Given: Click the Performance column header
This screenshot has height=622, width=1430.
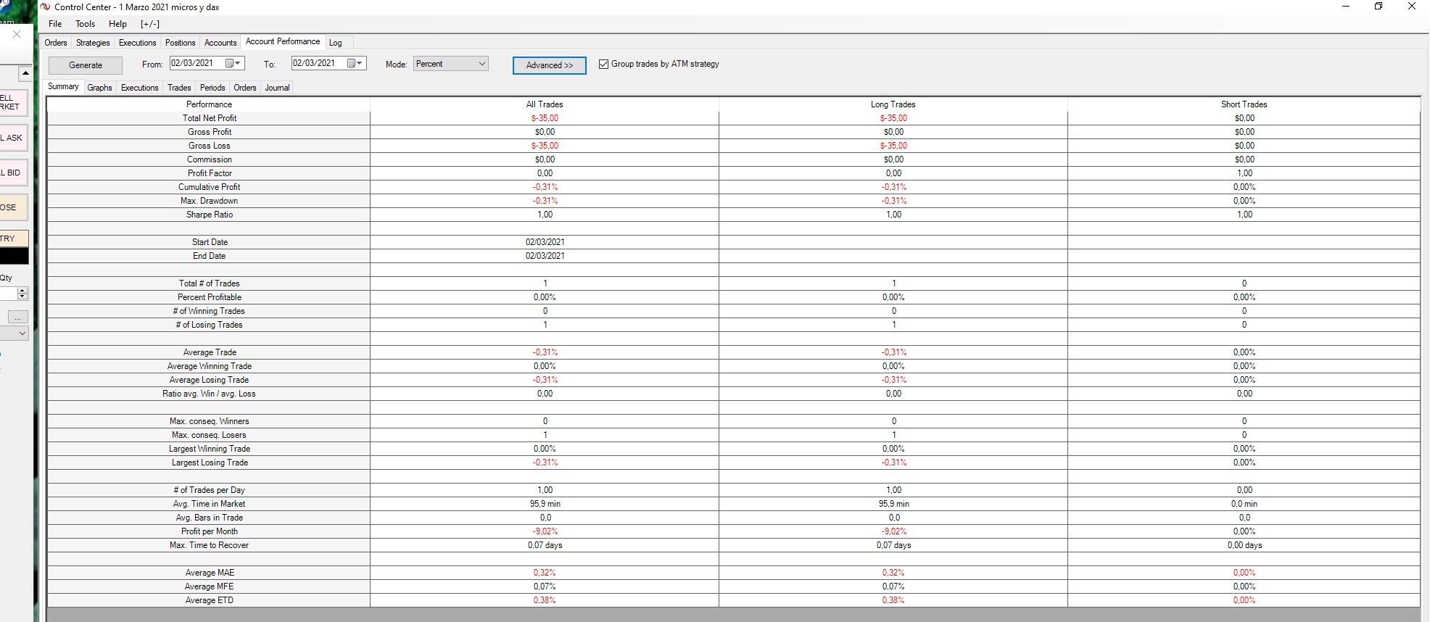Looking at the screenshot, I should (209, 104).
